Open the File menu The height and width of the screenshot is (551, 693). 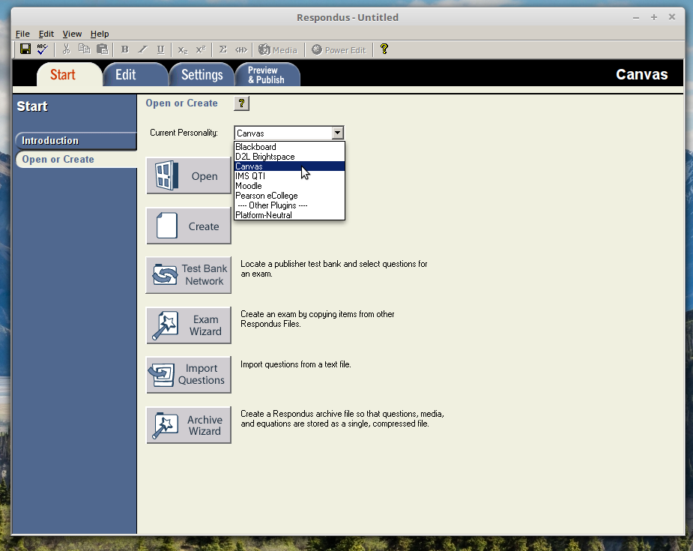(22, 34)
